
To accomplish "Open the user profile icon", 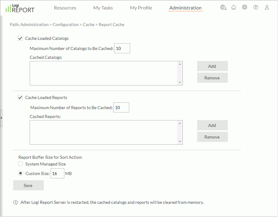I will pos(267,7).
